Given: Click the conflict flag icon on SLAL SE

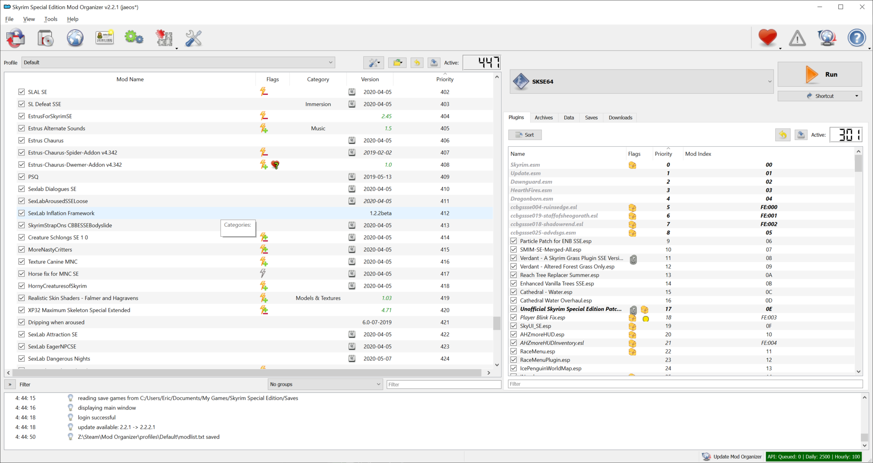Looking at the screenshot, I should (x=264, y=92).
